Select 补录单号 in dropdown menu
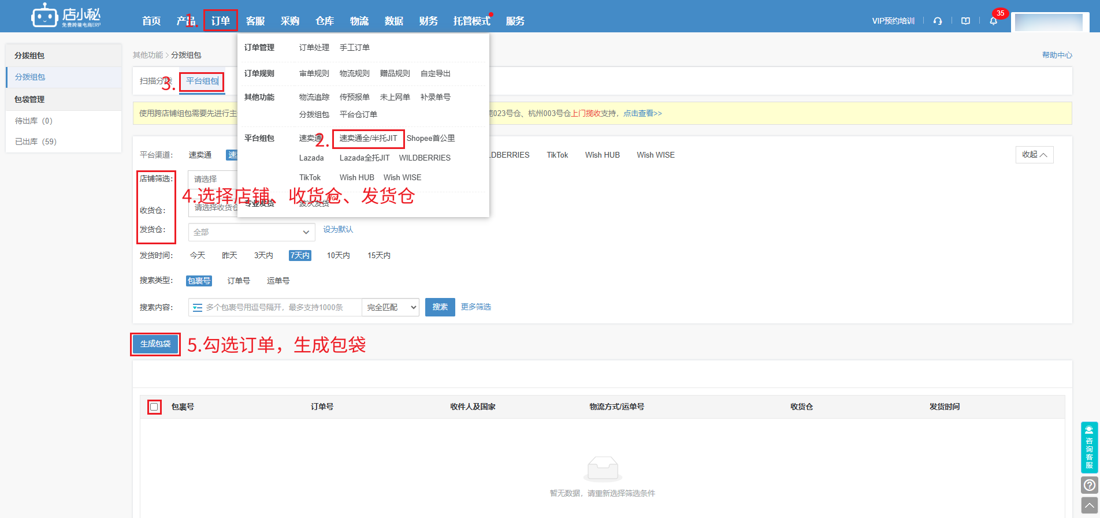The width and height of the screenshot is (1100, 518). tap(436, 97)
